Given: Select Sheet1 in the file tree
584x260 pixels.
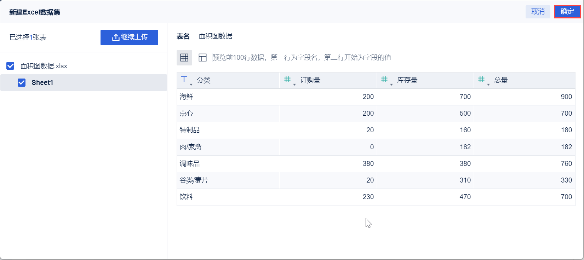Looking at the screenshot, I should (42, 82).
